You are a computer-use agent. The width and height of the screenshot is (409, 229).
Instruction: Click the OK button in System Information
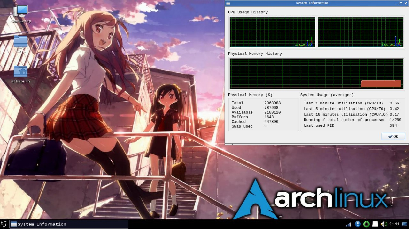(x=393, y=137)
